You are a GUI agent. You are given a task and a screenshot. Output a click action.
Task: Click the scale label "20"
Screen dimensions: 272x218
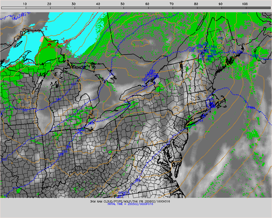click(49, 4)
